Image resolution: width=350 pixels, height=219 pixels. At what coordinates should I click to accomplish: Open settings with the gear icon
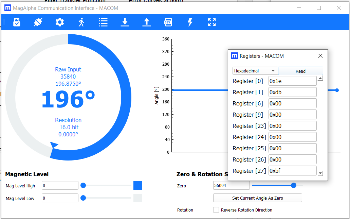(60, 22)
